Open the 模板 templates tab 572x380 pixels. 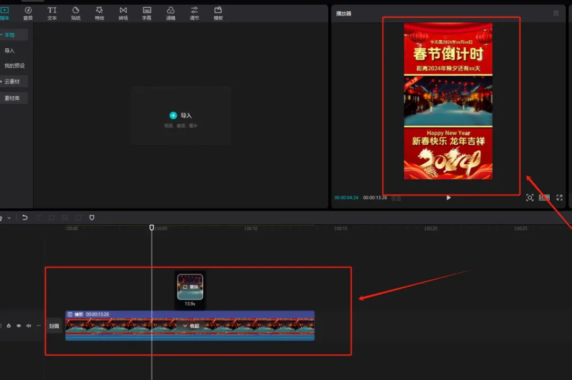click(218, 13)
